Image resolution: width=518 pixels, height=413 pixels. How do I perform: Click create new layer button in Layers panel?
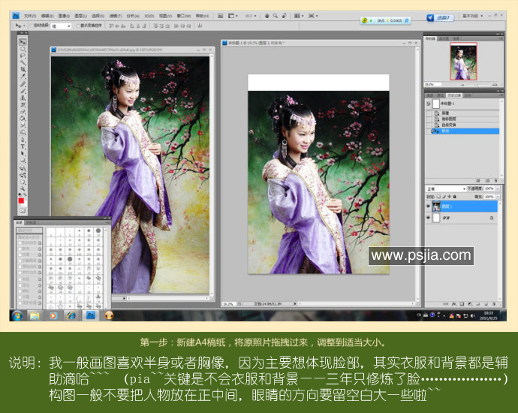[486, 303]
